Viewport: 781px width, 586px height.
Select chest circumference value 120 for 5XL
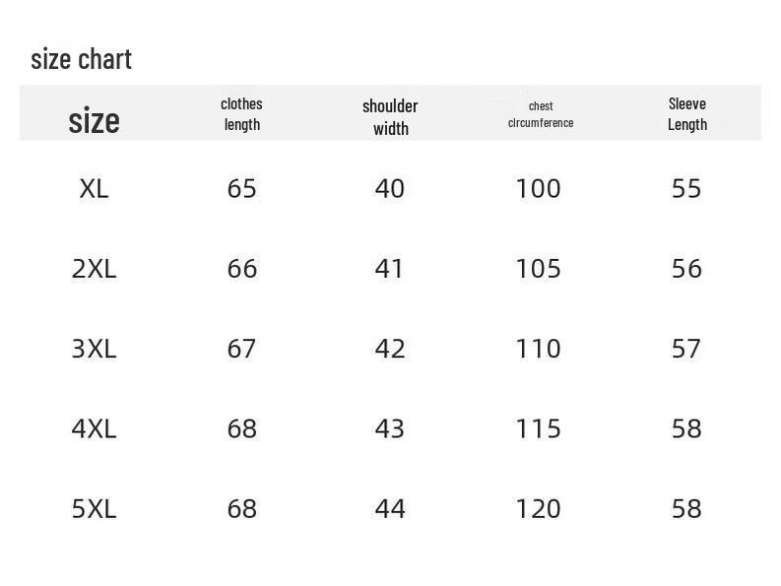point(538,508)
